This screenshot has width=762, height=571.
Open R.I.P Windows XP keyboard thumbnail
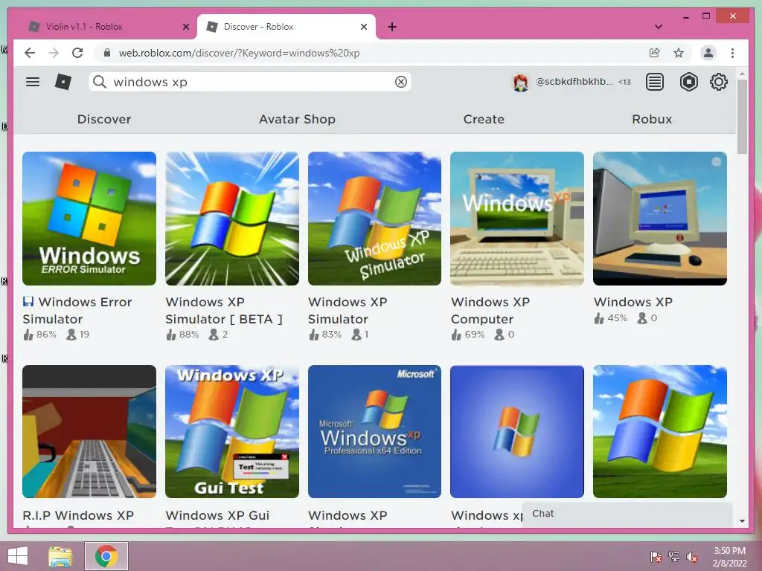[x=89, y=432]
